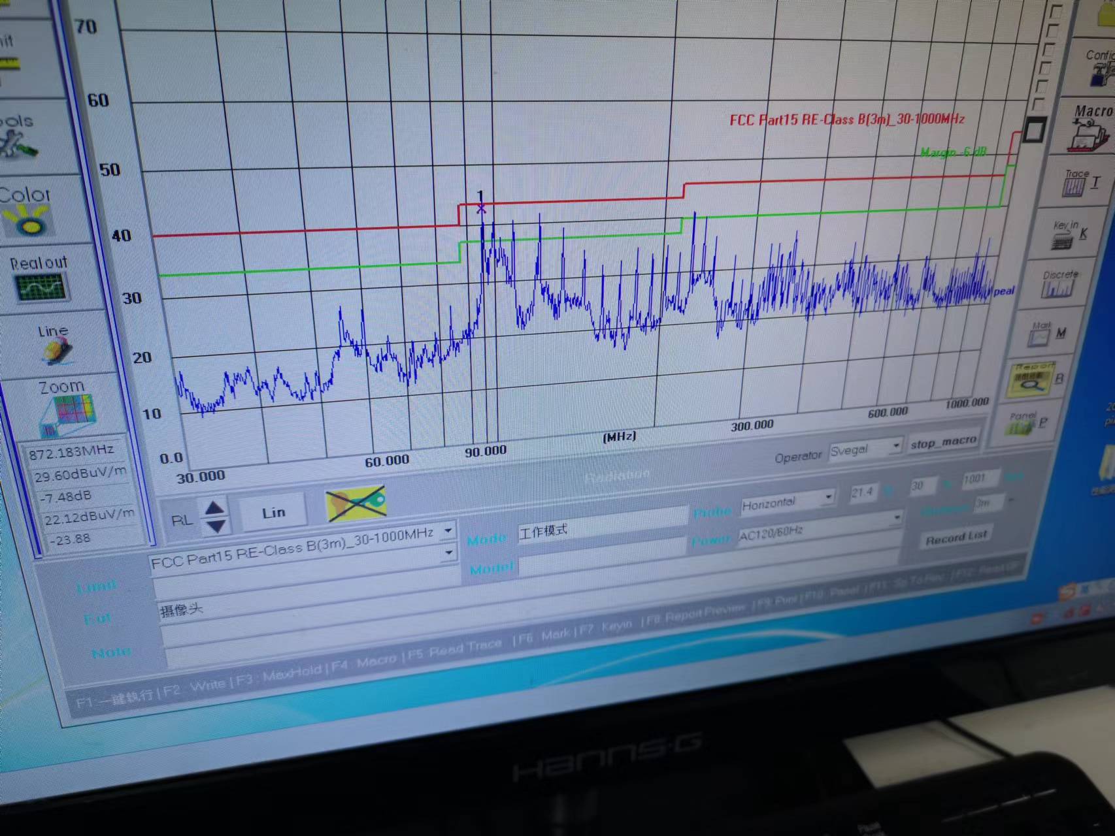Click the -23.88 readout value
The width and height of the screenshot is (1115, 836).
click(x=71, y=539)
